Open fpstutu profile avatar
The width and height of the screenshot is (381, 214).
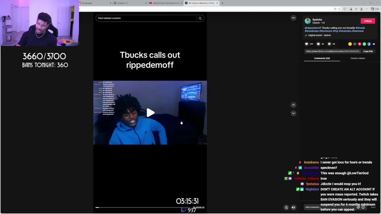point(308,21)
